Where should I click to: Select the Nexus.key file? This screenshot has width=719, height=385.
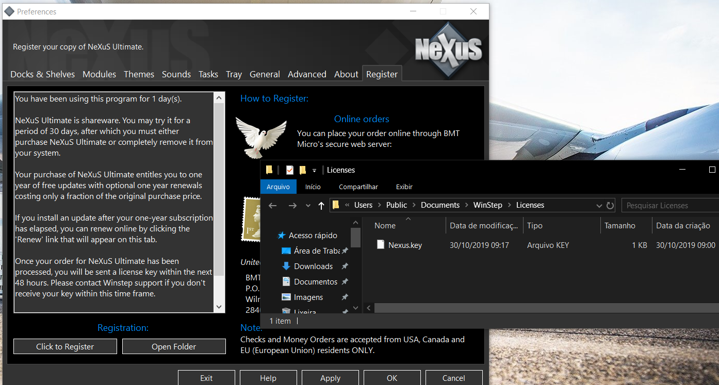click(x=405, y=245)
